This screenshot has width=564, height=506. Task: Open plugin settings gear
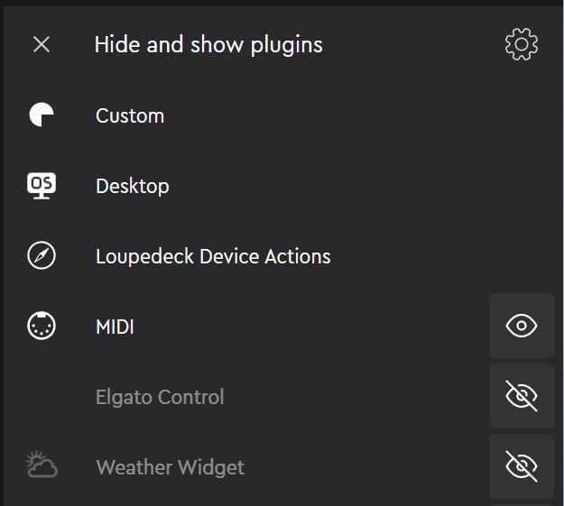[x=522, y=44]
